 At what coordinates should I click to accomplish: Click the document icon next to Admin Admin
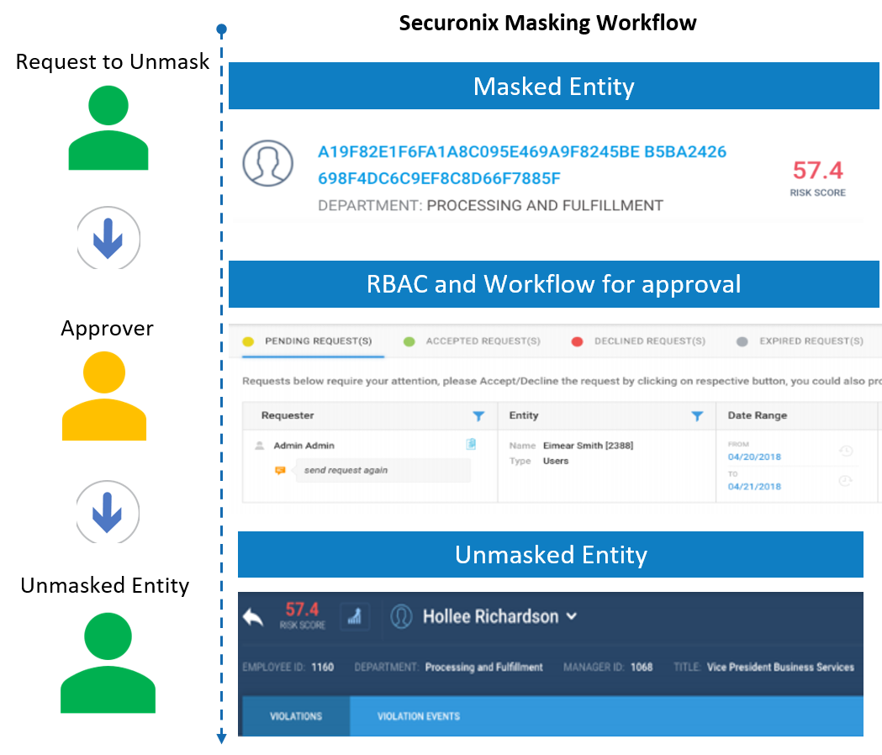point(471,445)
